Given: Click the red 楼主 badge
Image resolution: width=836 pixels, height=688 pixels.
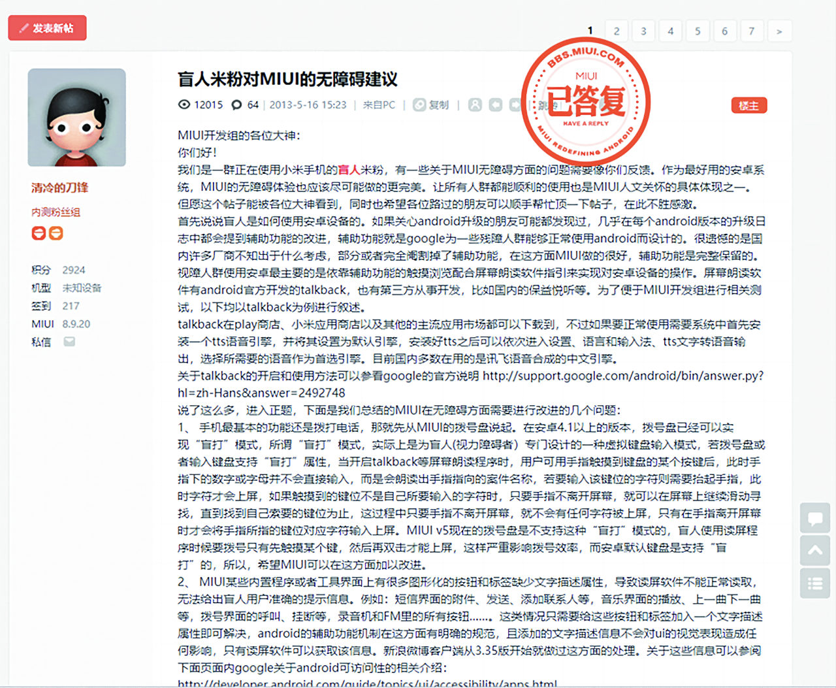Looking at the screenshot, I should [x=749, y=105].
